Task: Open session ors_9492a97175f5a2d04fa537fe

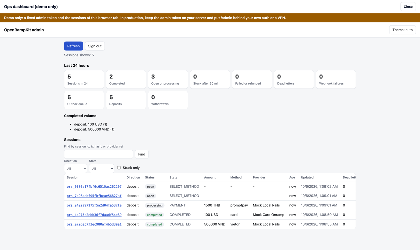Action: (94, 205)
